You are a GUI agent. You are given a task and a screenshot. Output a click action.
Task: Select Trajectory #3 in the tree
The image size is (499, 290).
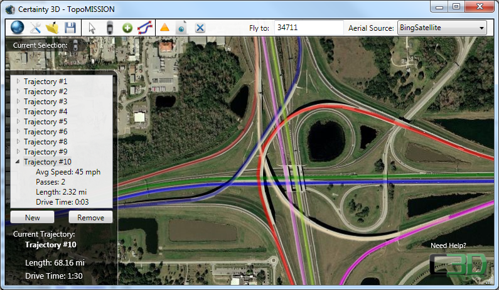(x=45, y=102)
